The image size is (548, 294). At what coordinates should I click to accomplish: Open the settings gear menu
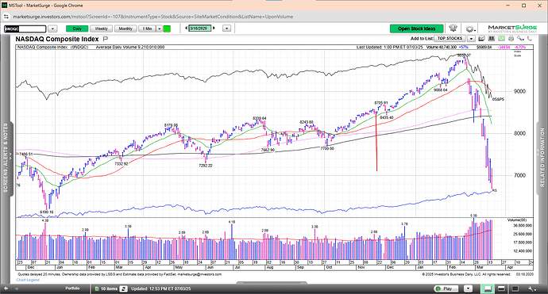click(469, 29)
